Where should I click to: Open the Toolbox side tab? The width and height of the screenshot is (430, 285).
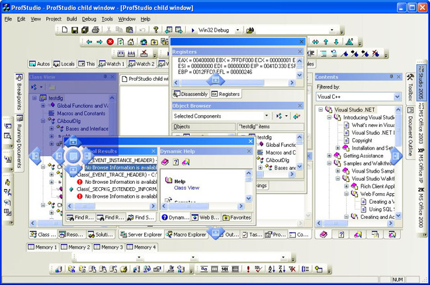coord(410,88)
